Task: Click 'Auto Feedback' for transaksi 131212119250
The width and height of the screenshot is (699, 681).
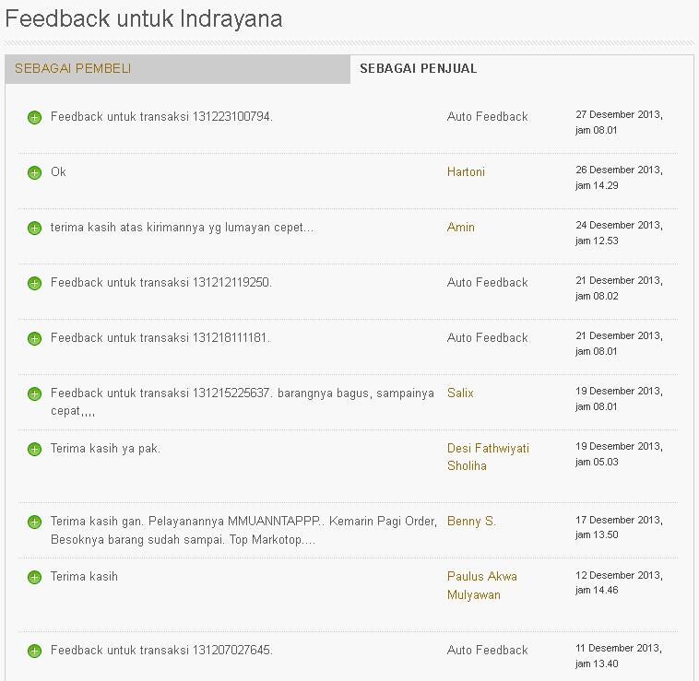Action: 487,282
